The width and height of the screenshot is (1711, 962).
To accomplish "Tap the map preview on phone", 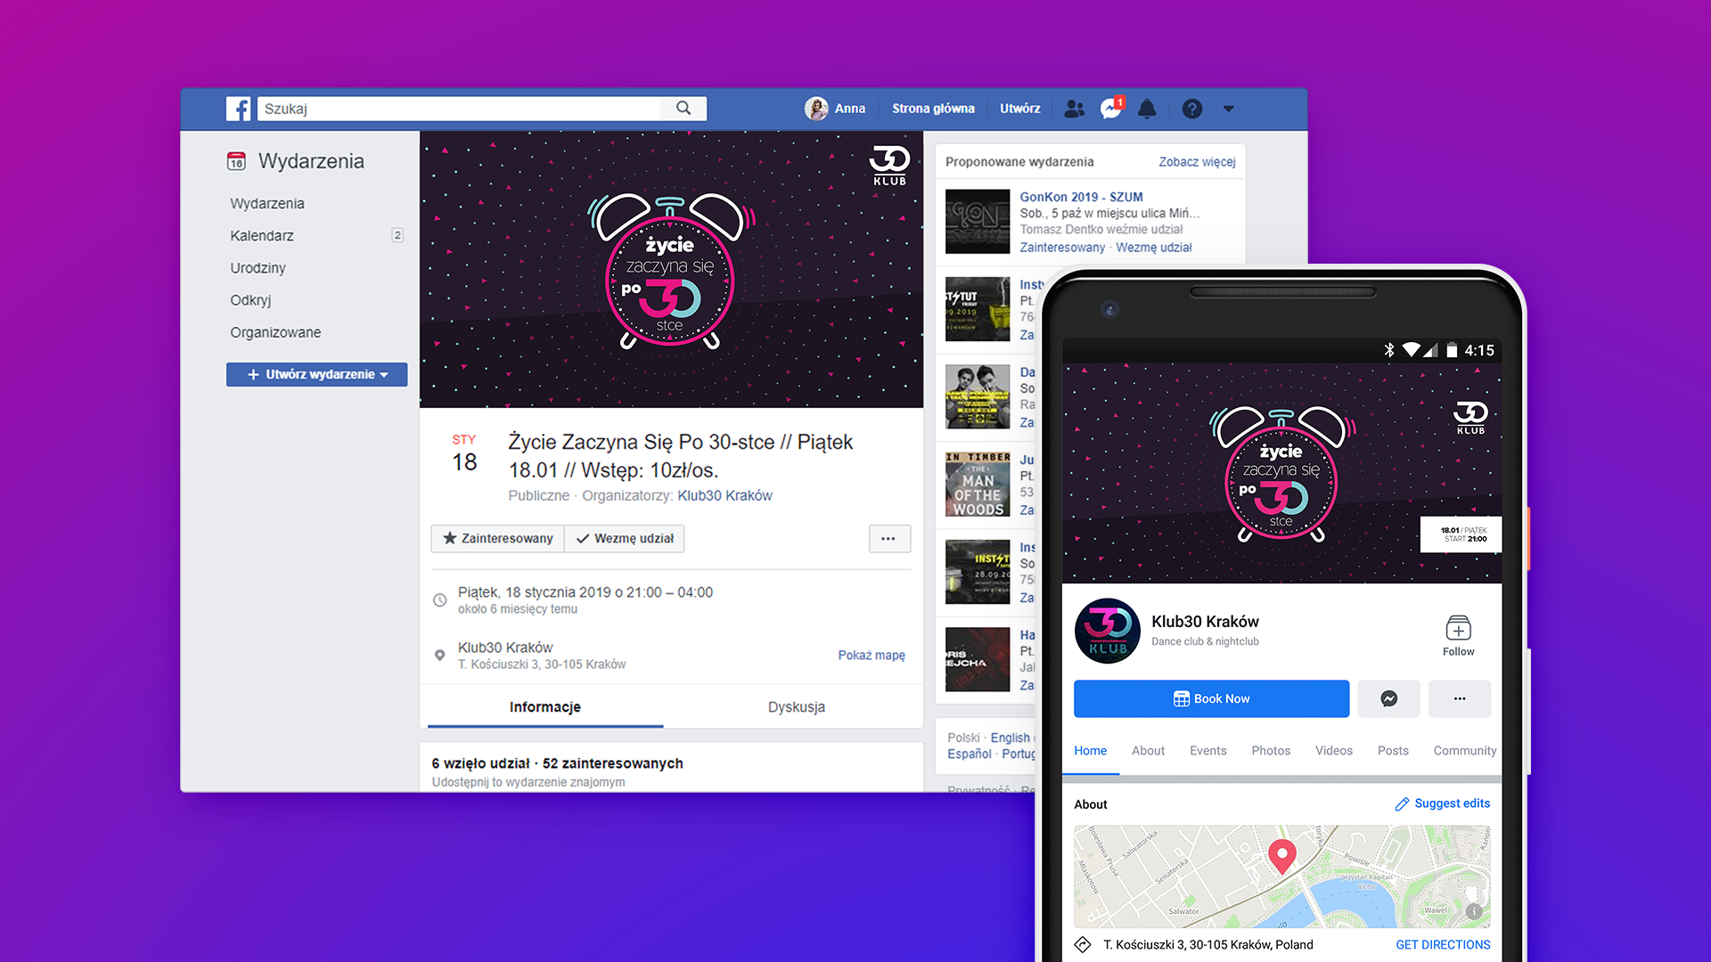I will (1281, 876).
